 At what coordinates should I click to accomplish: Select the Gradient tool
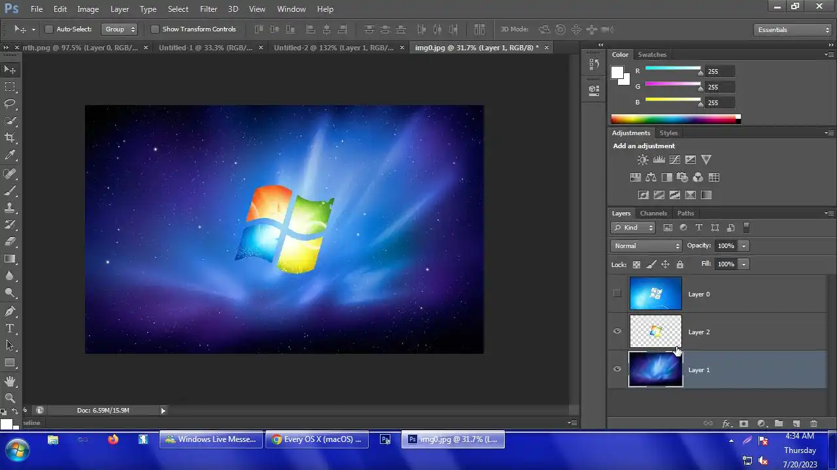tap(10, 259)
